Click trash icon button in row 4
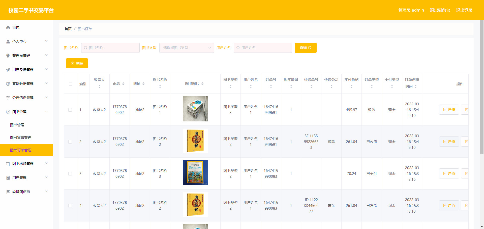Screen dimensions: 484x229 click(x=465, y=205)
